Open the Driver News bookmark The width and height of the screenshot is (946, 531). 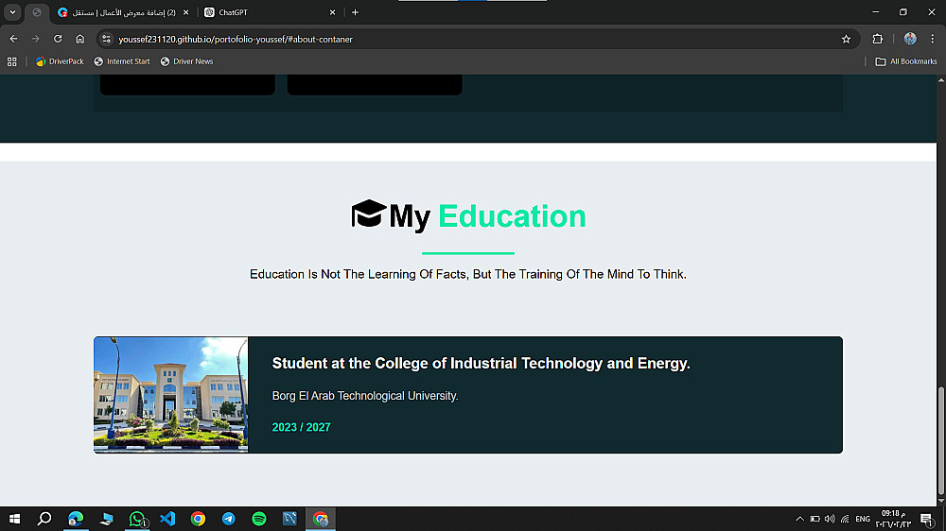click(187, 61)
